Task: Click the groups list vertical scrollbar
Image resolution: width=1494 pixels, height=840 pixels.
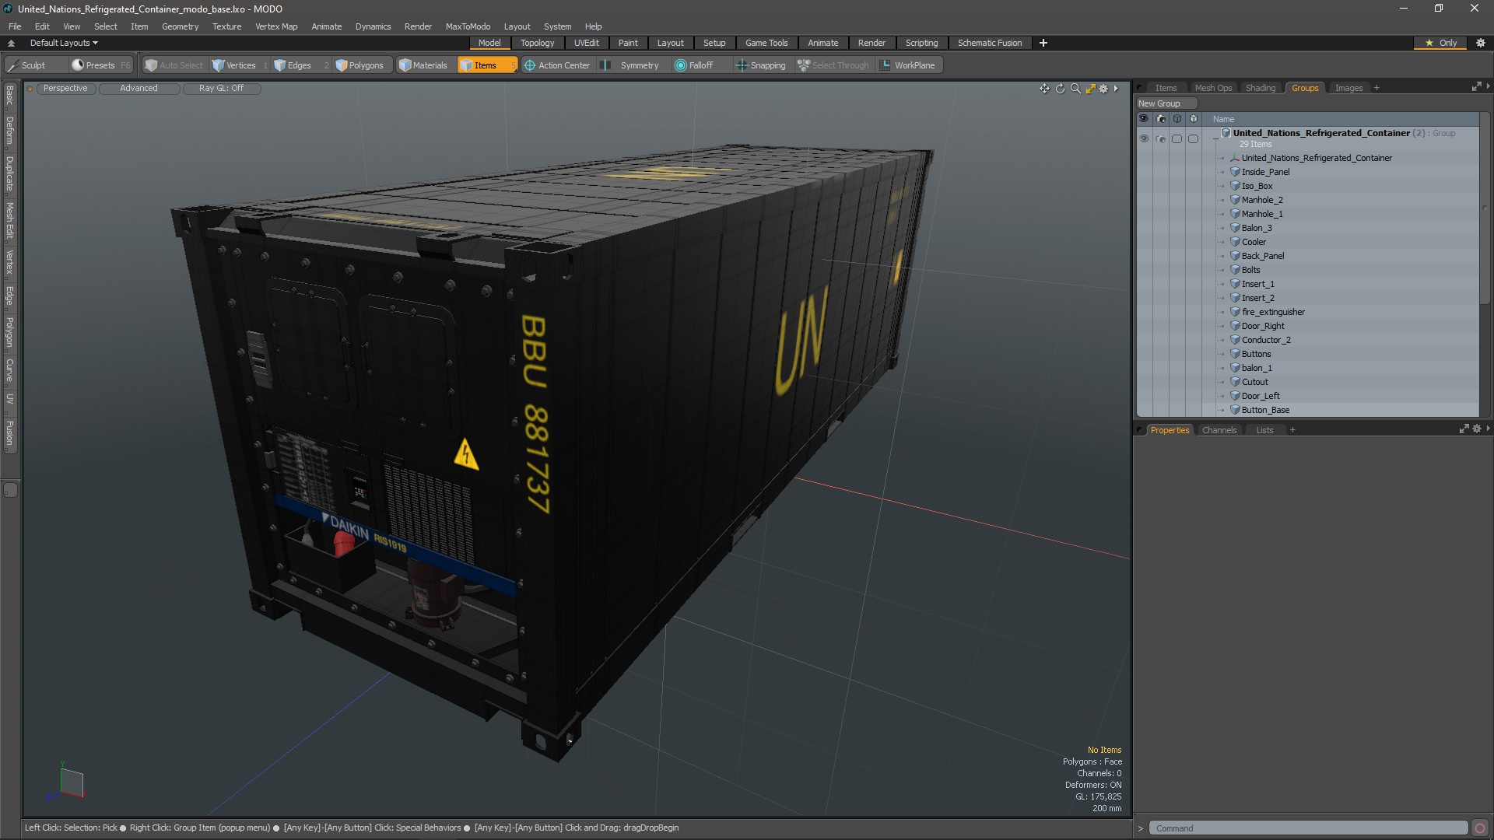Action: 1485,210
